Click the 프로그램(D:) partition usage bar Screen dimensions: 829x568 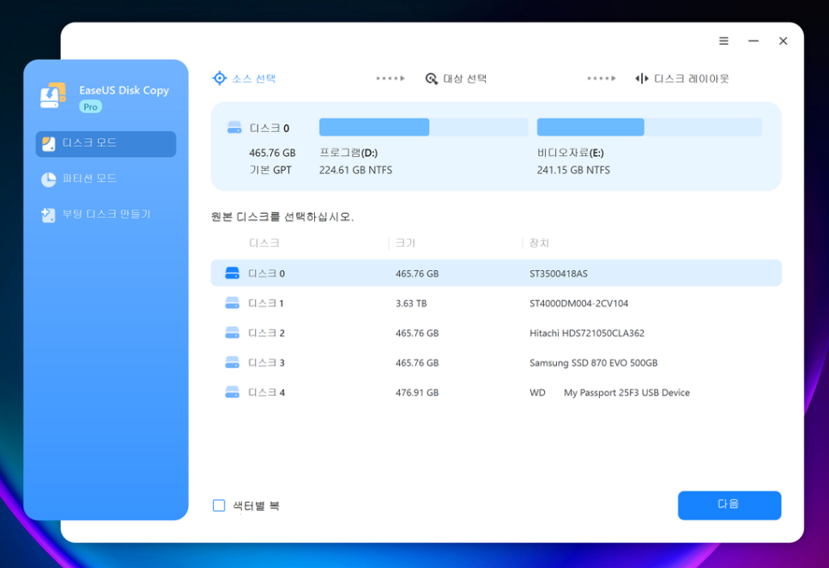pos(423,127)
